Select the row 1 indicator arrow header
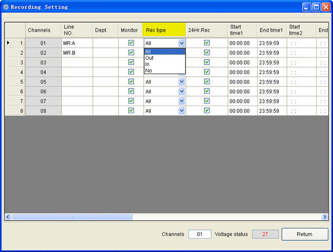The width and height of the screenshot is (333, 252). 15,43
